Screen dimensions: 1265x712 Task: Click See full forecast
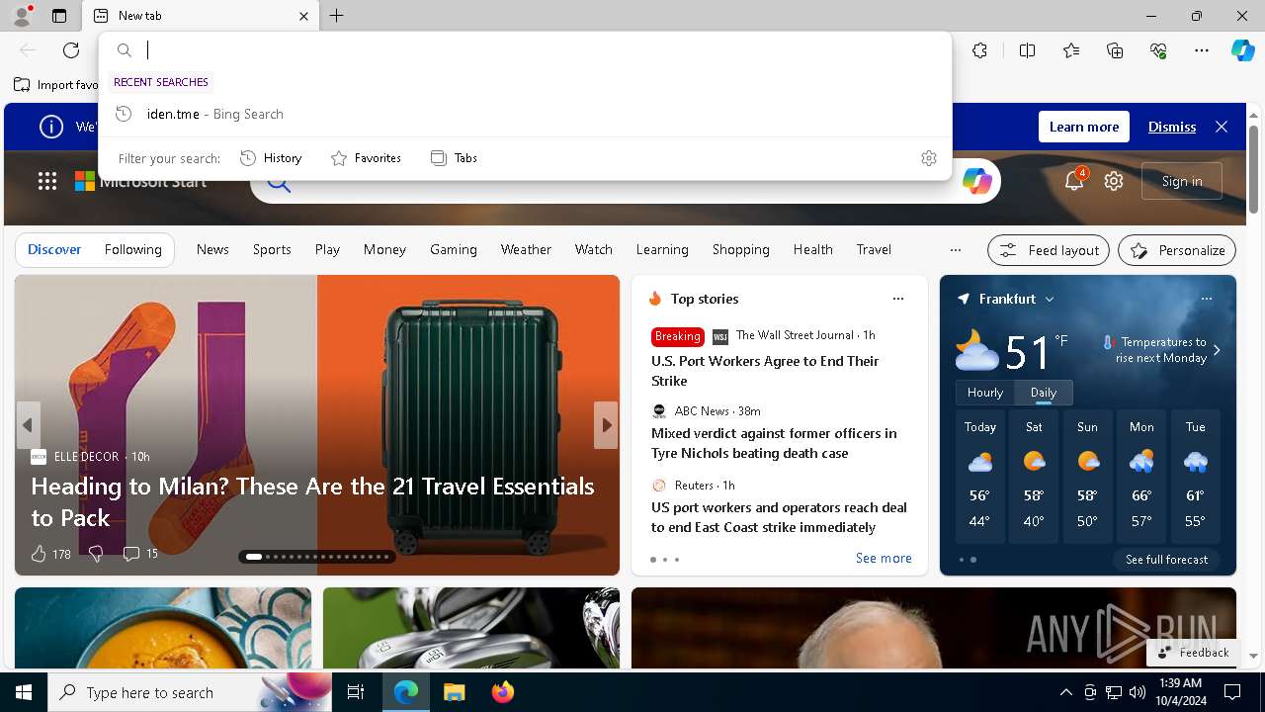pyautogui.click(x=1166, y=560)
